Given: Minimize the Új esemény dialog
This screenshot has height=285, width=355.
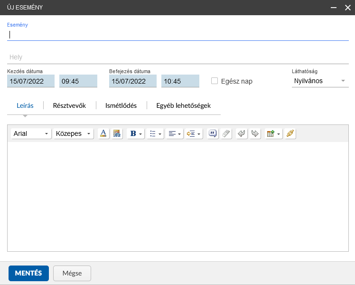Looking at the screenshot, I should coord(334,8).
